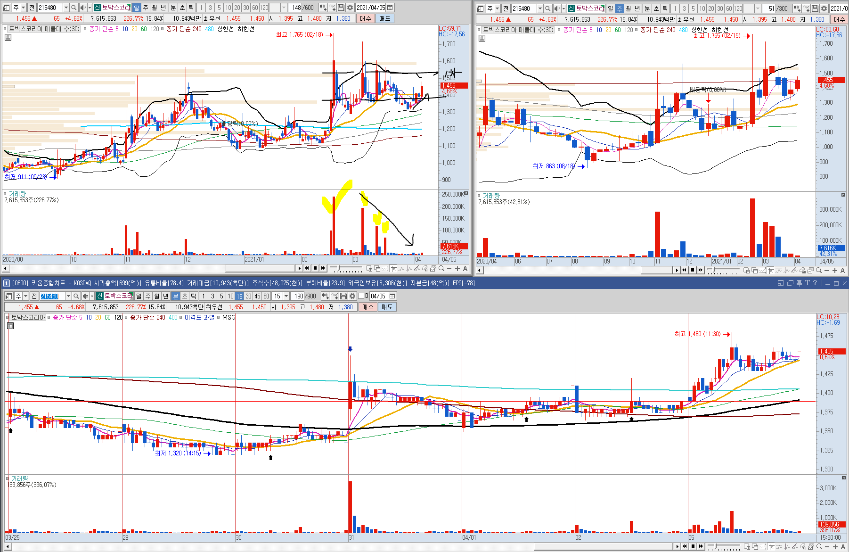This screenshot has width=849, height=552.
Task: Click the speaker icon in top-left chart toolbar
Action: point(82,8)
